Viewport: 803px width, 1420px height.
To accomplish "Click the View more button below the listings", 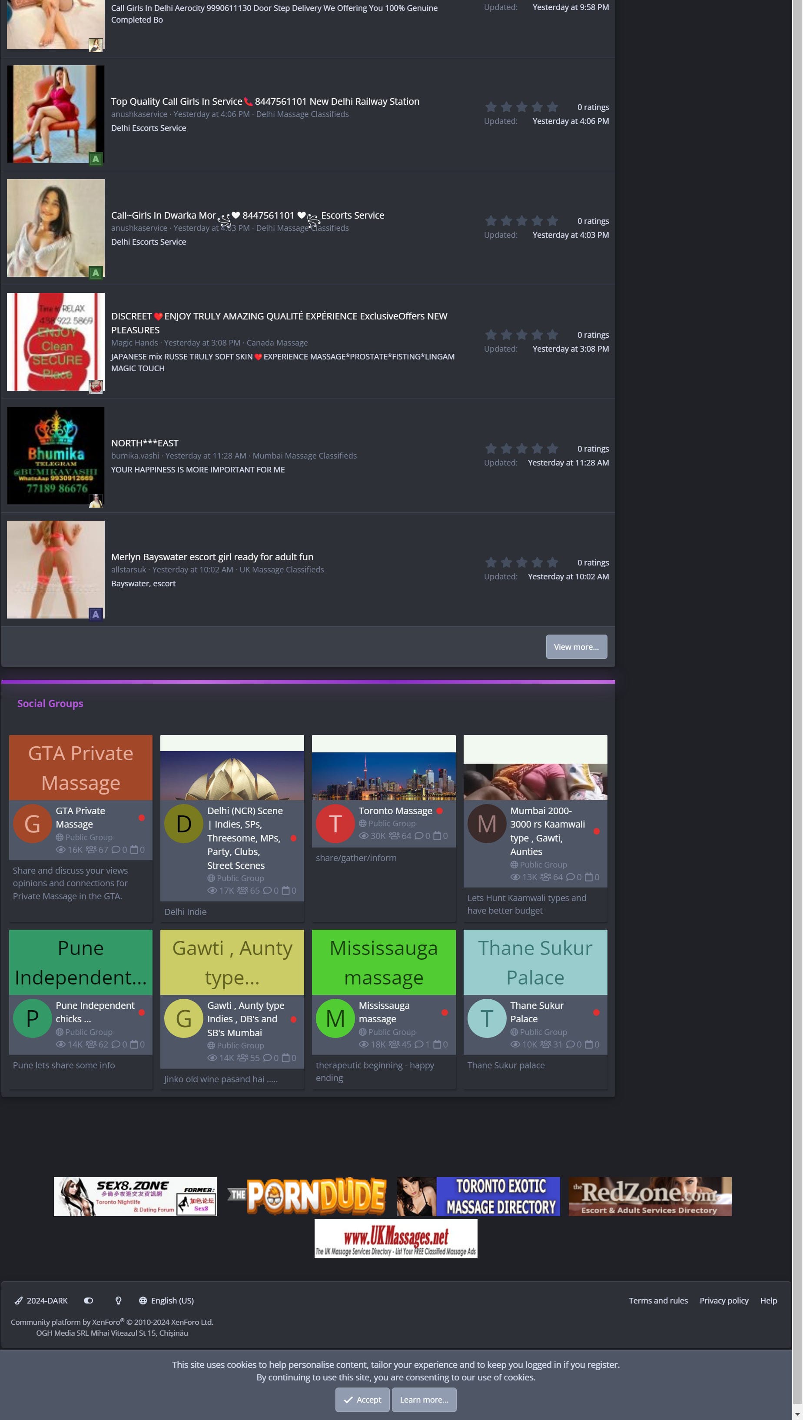I will click(576, 647).
